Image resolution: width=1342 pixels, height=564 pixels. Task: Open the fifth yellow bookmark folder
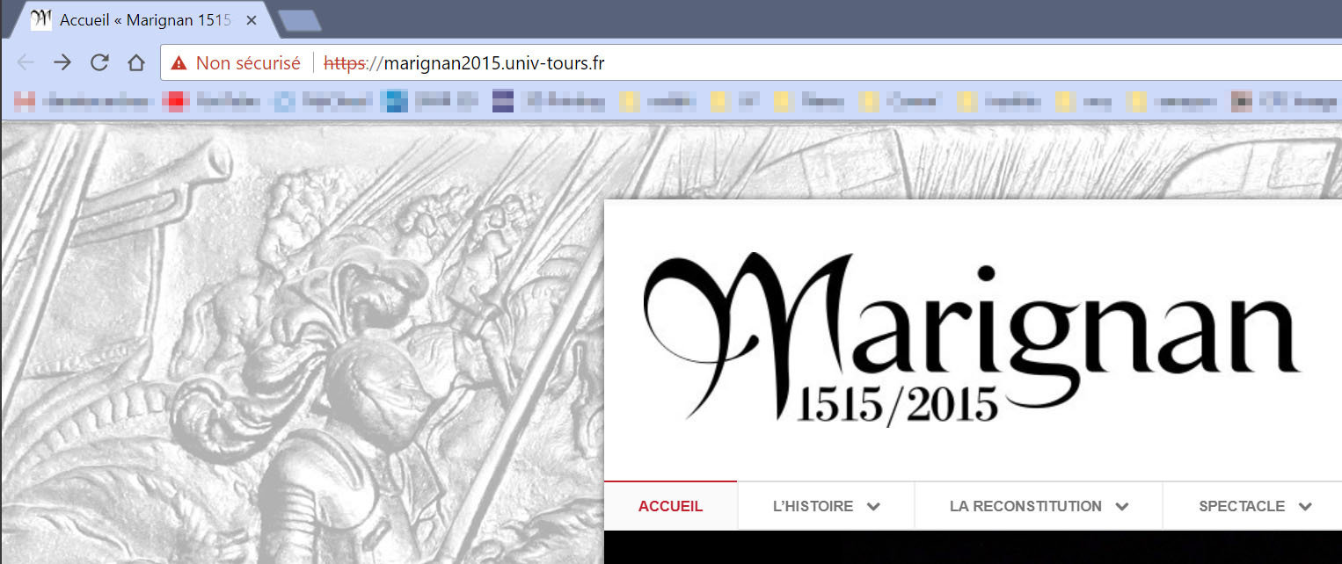point(966,102)
